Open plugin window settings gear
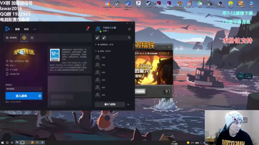This screenshot has width=259, height=145. [x=166, y=92]
